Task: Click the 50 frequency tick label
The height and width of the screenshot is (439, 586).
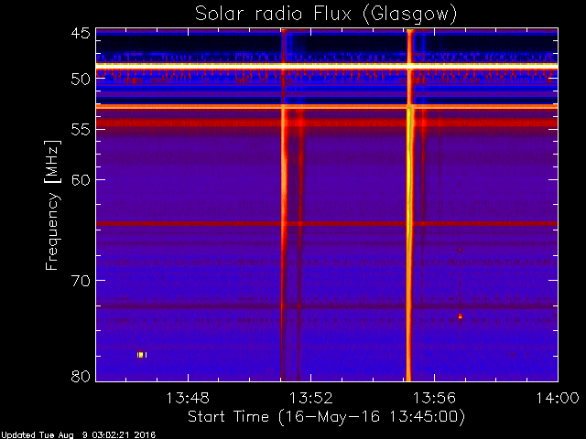Action: point(81,79)
